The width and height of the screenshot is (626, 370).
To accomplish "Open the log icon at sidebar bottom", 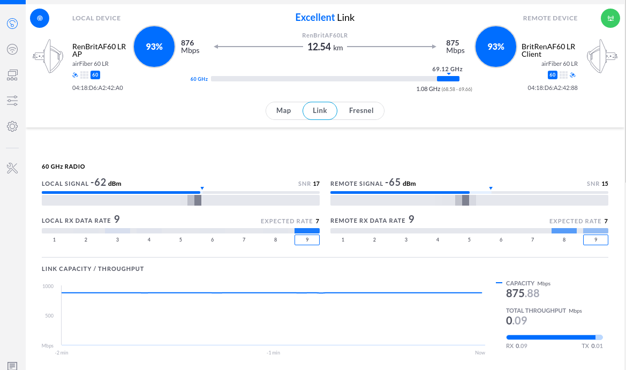I will tap(12, 366).
